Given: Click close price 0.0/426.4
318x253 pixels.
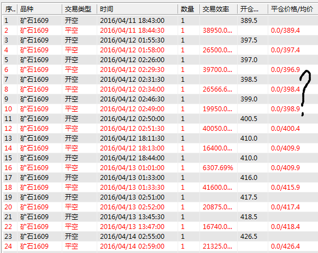Looking at the screenshot, I should point(285,246).
